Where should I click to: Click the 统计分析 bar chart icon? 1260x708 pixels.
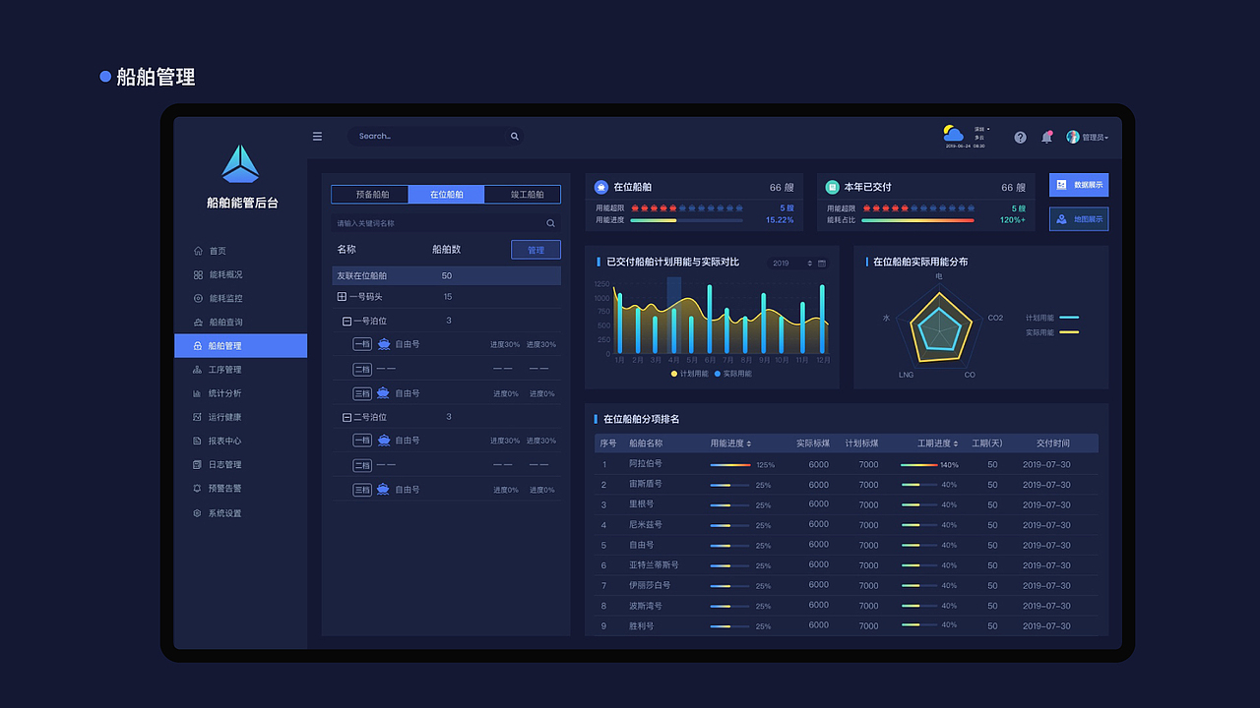click(198, 393)
